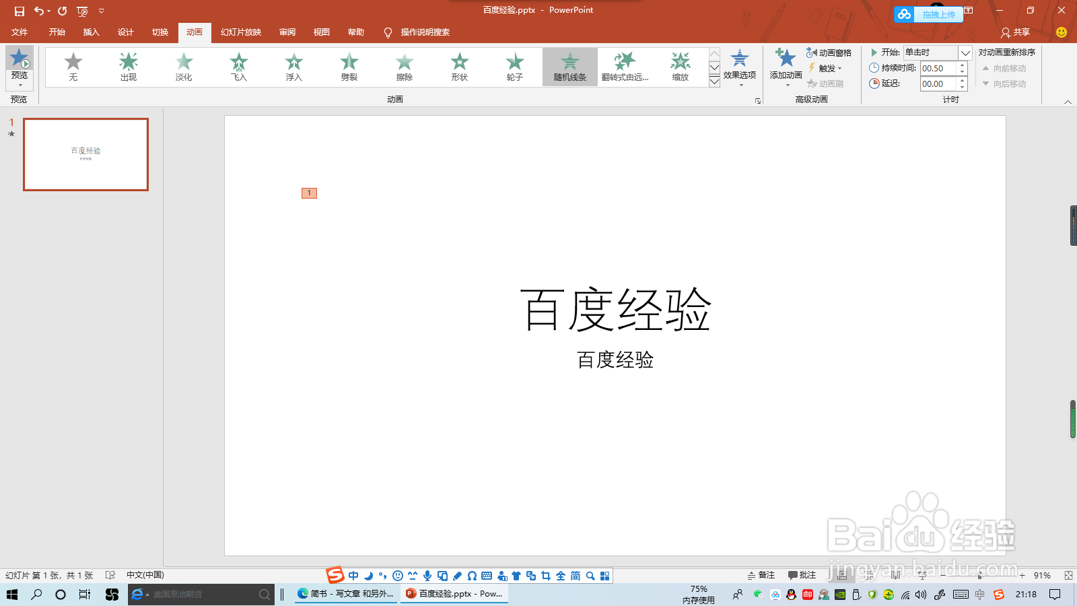Click the 共享 (Share) button
Image resolution: width=1077 pixels, height=606 pixels.
coord(1015,32)
